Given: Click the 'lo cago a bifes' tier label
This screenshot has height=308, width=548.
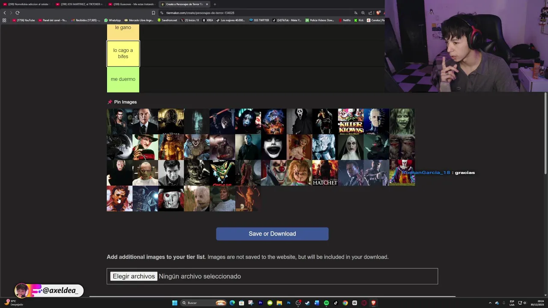Looking at the screenshot, I should click(123, 53).
